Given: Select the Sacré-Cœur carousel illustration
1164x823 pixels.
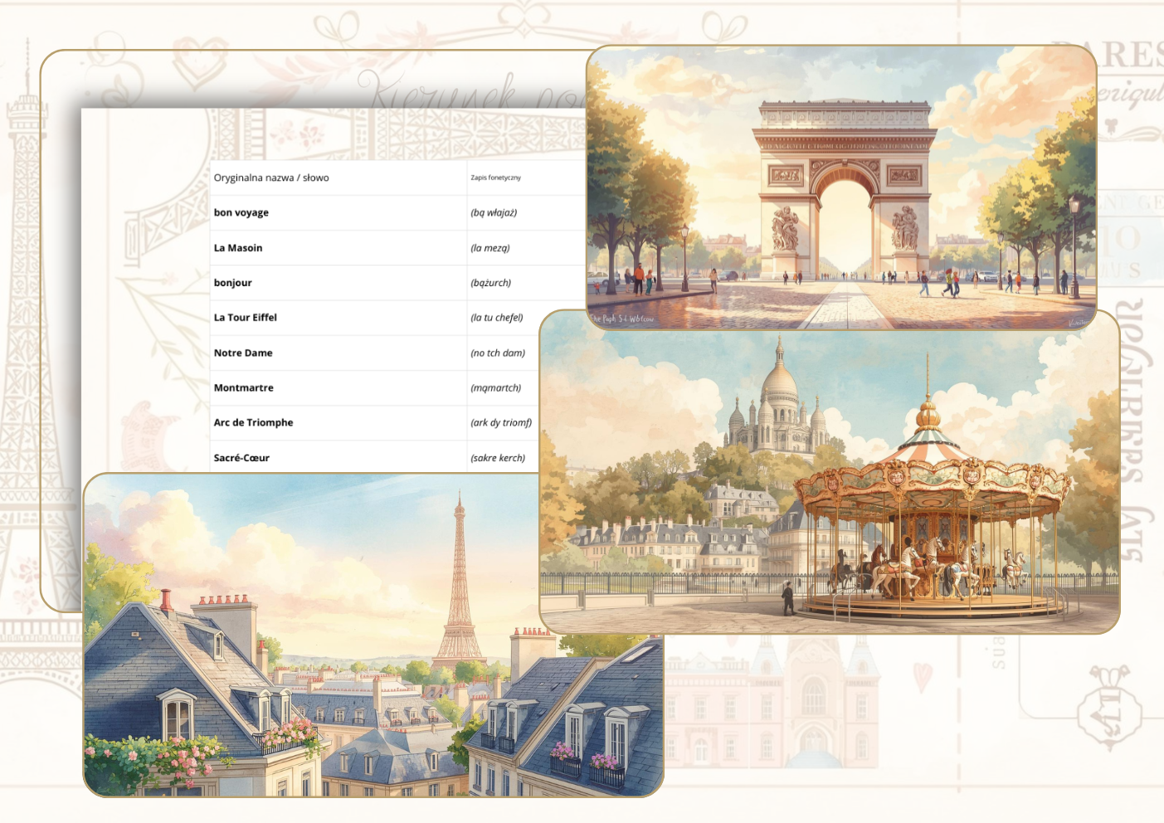Looking at the screenshot, I should tap(830, 471).
